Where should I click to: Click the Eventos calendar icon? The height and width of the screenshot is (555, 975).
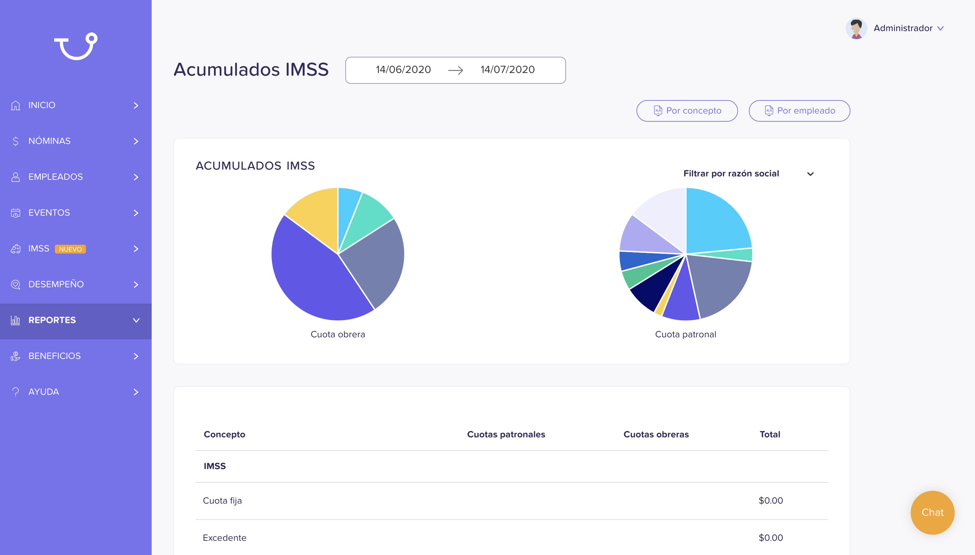(16, 213)
